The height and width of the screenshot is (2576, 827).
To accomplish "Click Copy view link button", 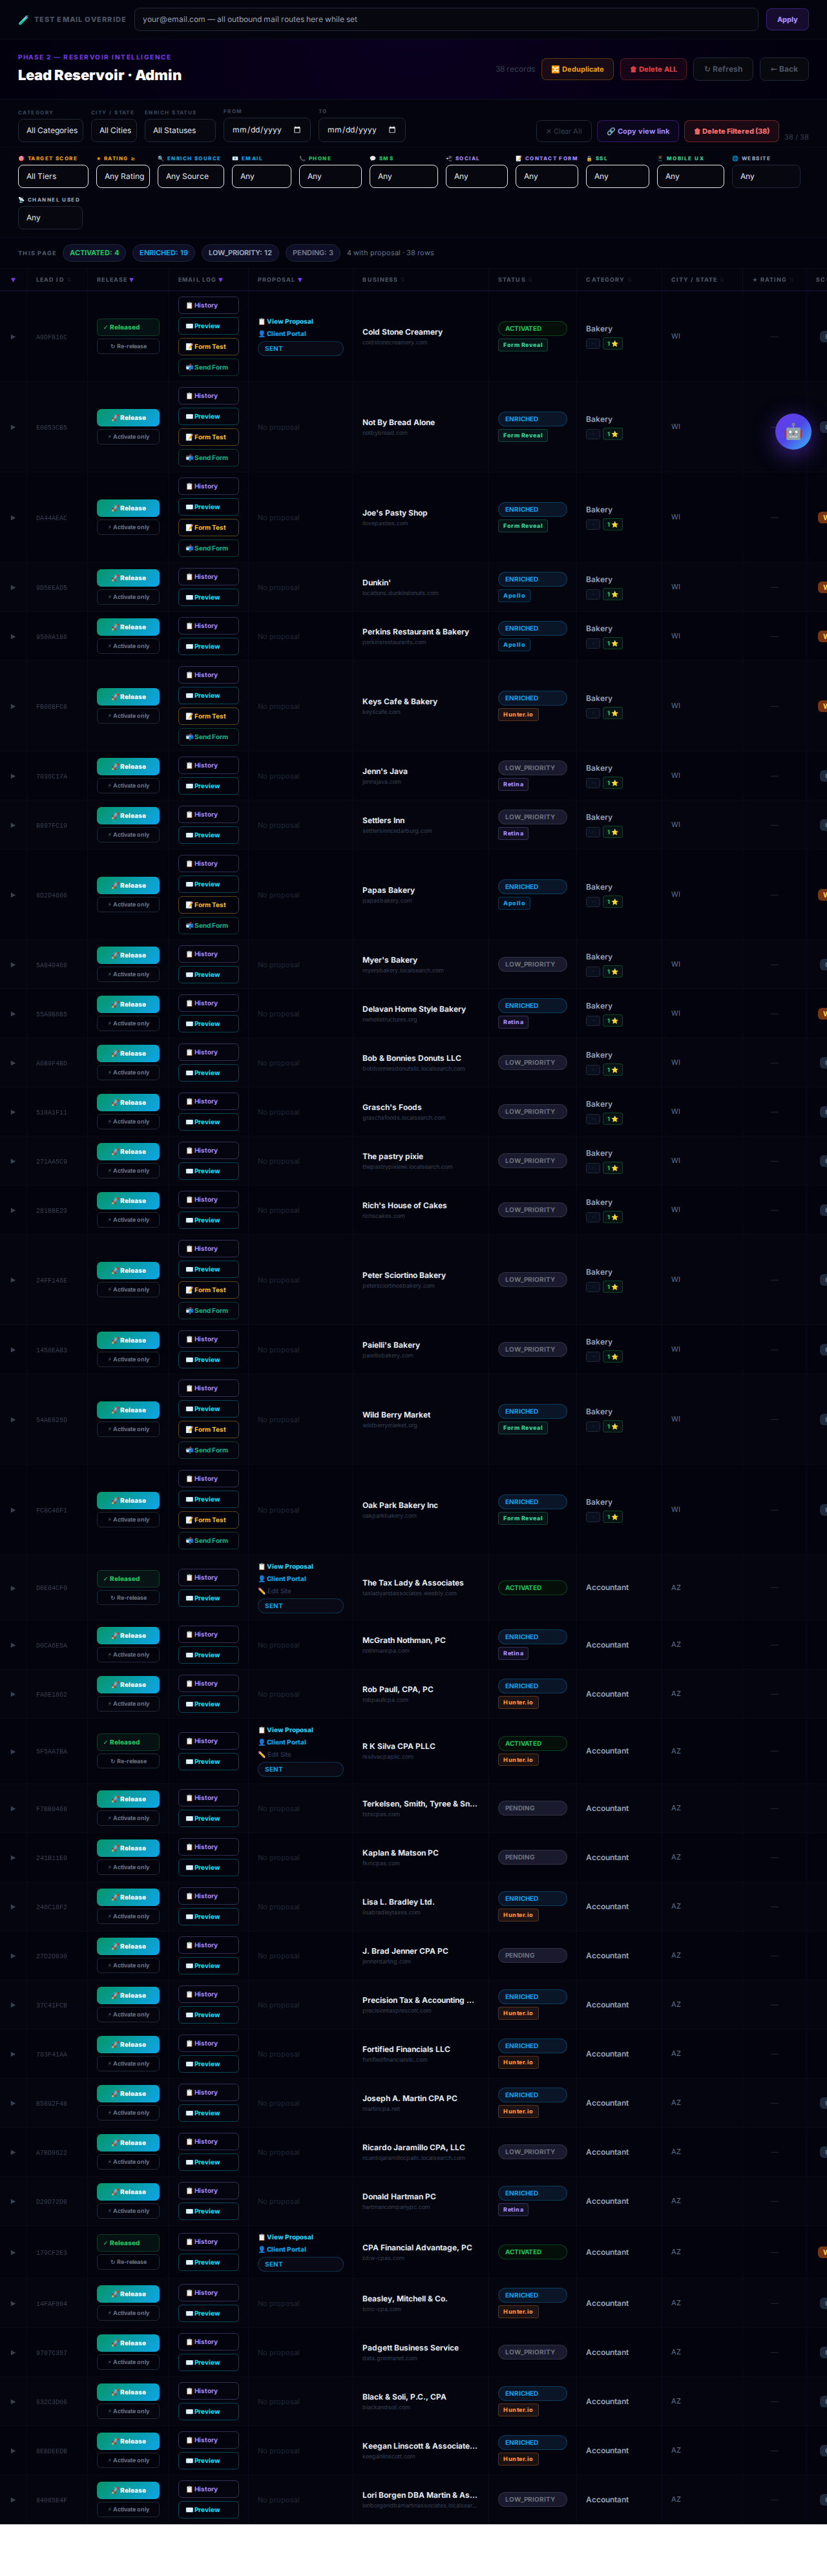I will [x=638, y=131].
